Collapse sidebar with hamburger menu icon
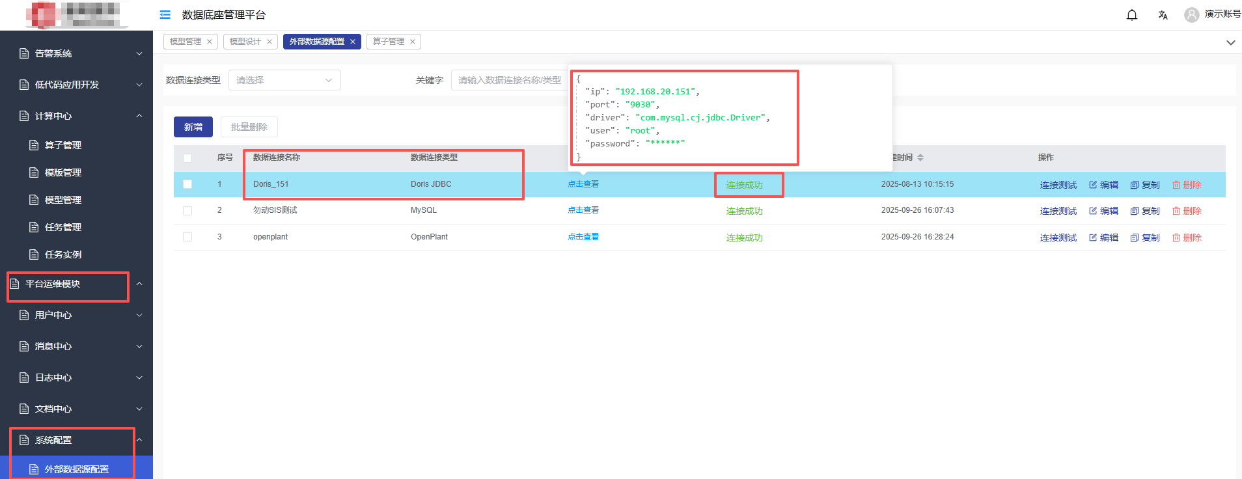The image size is (1242, 479). 165,15
